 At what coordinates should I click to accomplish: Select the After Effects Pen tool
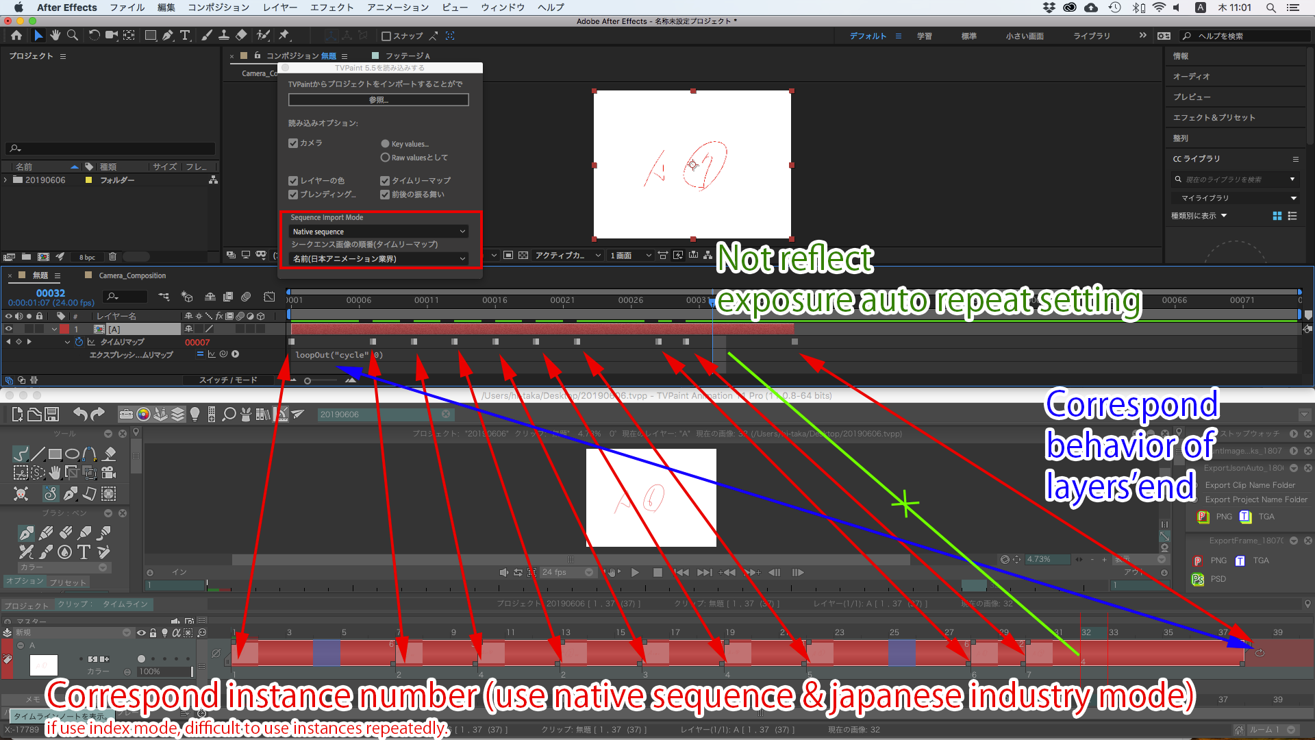pos(168,36)
